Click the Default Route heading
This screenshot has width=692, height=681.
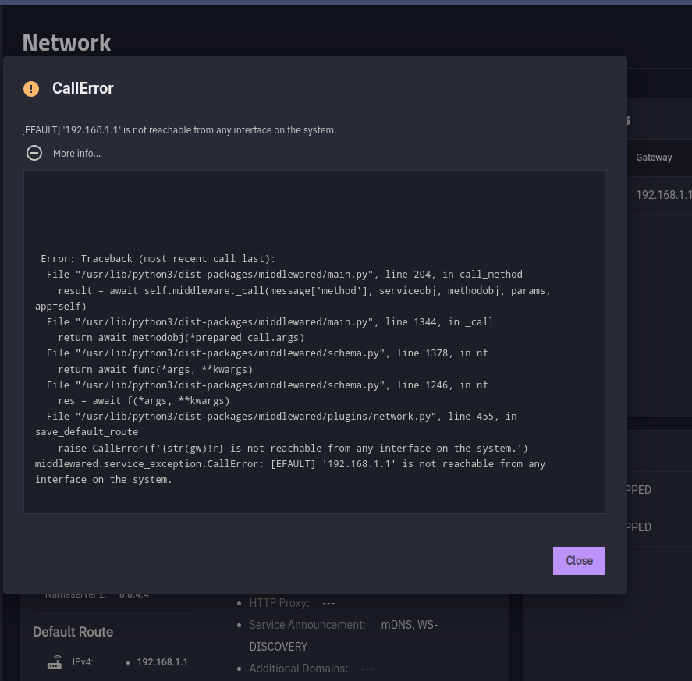(x=73, y=632)
